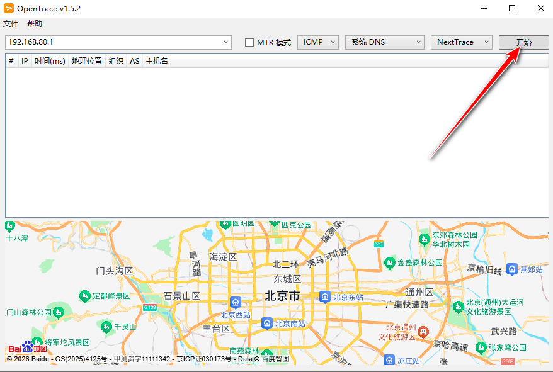Click the 燕郊站 station marker on map
553x372 pixels.
[x=511, y=269]
